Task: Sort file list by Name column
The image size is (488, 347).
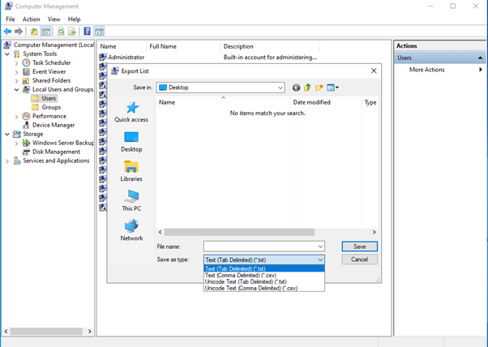Action: click(x=223, y=102)
